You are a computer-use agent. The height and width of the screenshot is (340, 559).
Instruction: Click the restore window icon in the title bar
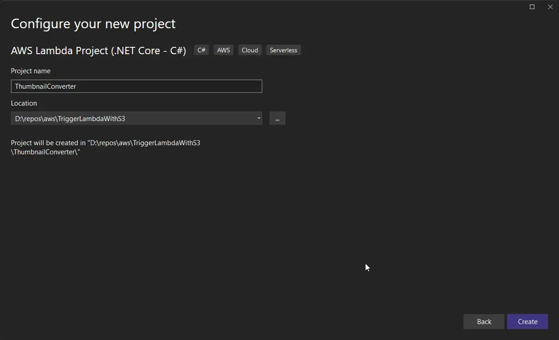tap(532, 7)
